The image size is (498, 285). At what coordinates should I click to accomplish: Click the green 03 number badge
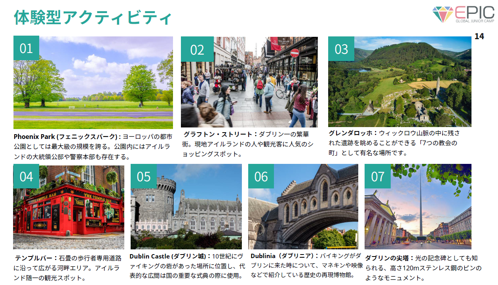tap(341, 49)
